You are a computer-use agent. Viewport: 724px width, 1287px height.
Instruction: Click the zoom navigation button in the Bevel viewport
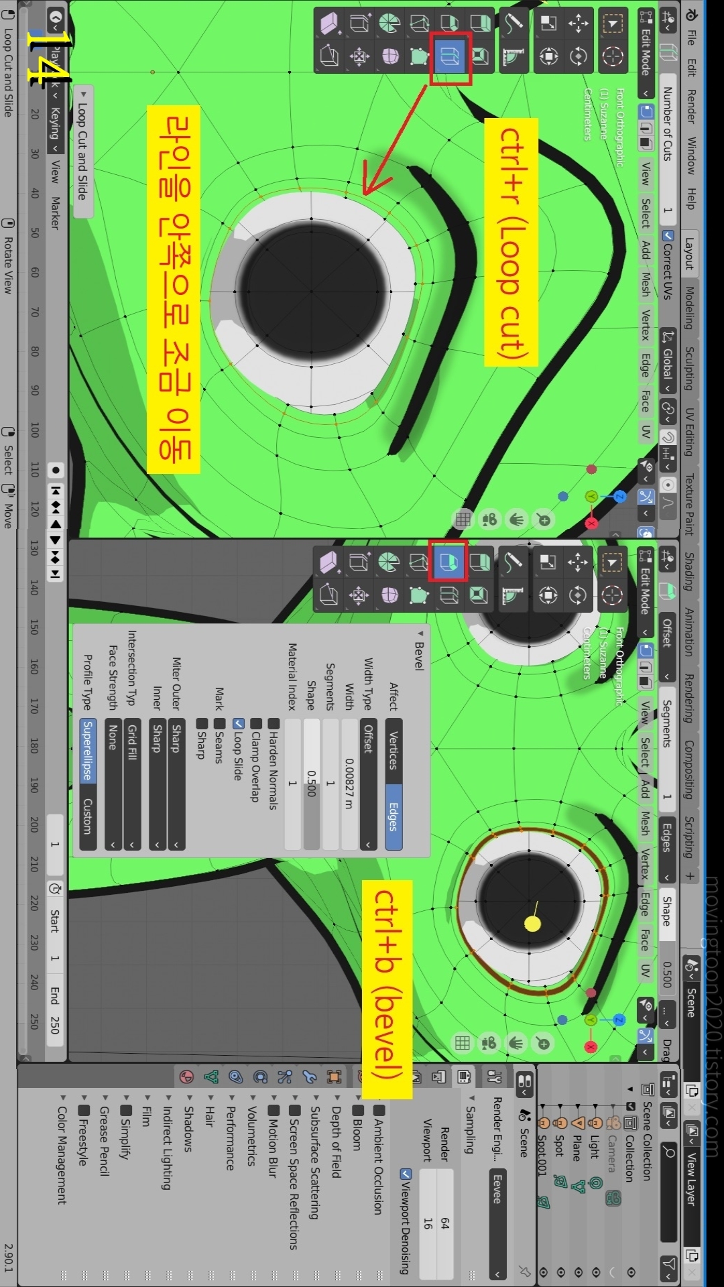pos(543,1043)
